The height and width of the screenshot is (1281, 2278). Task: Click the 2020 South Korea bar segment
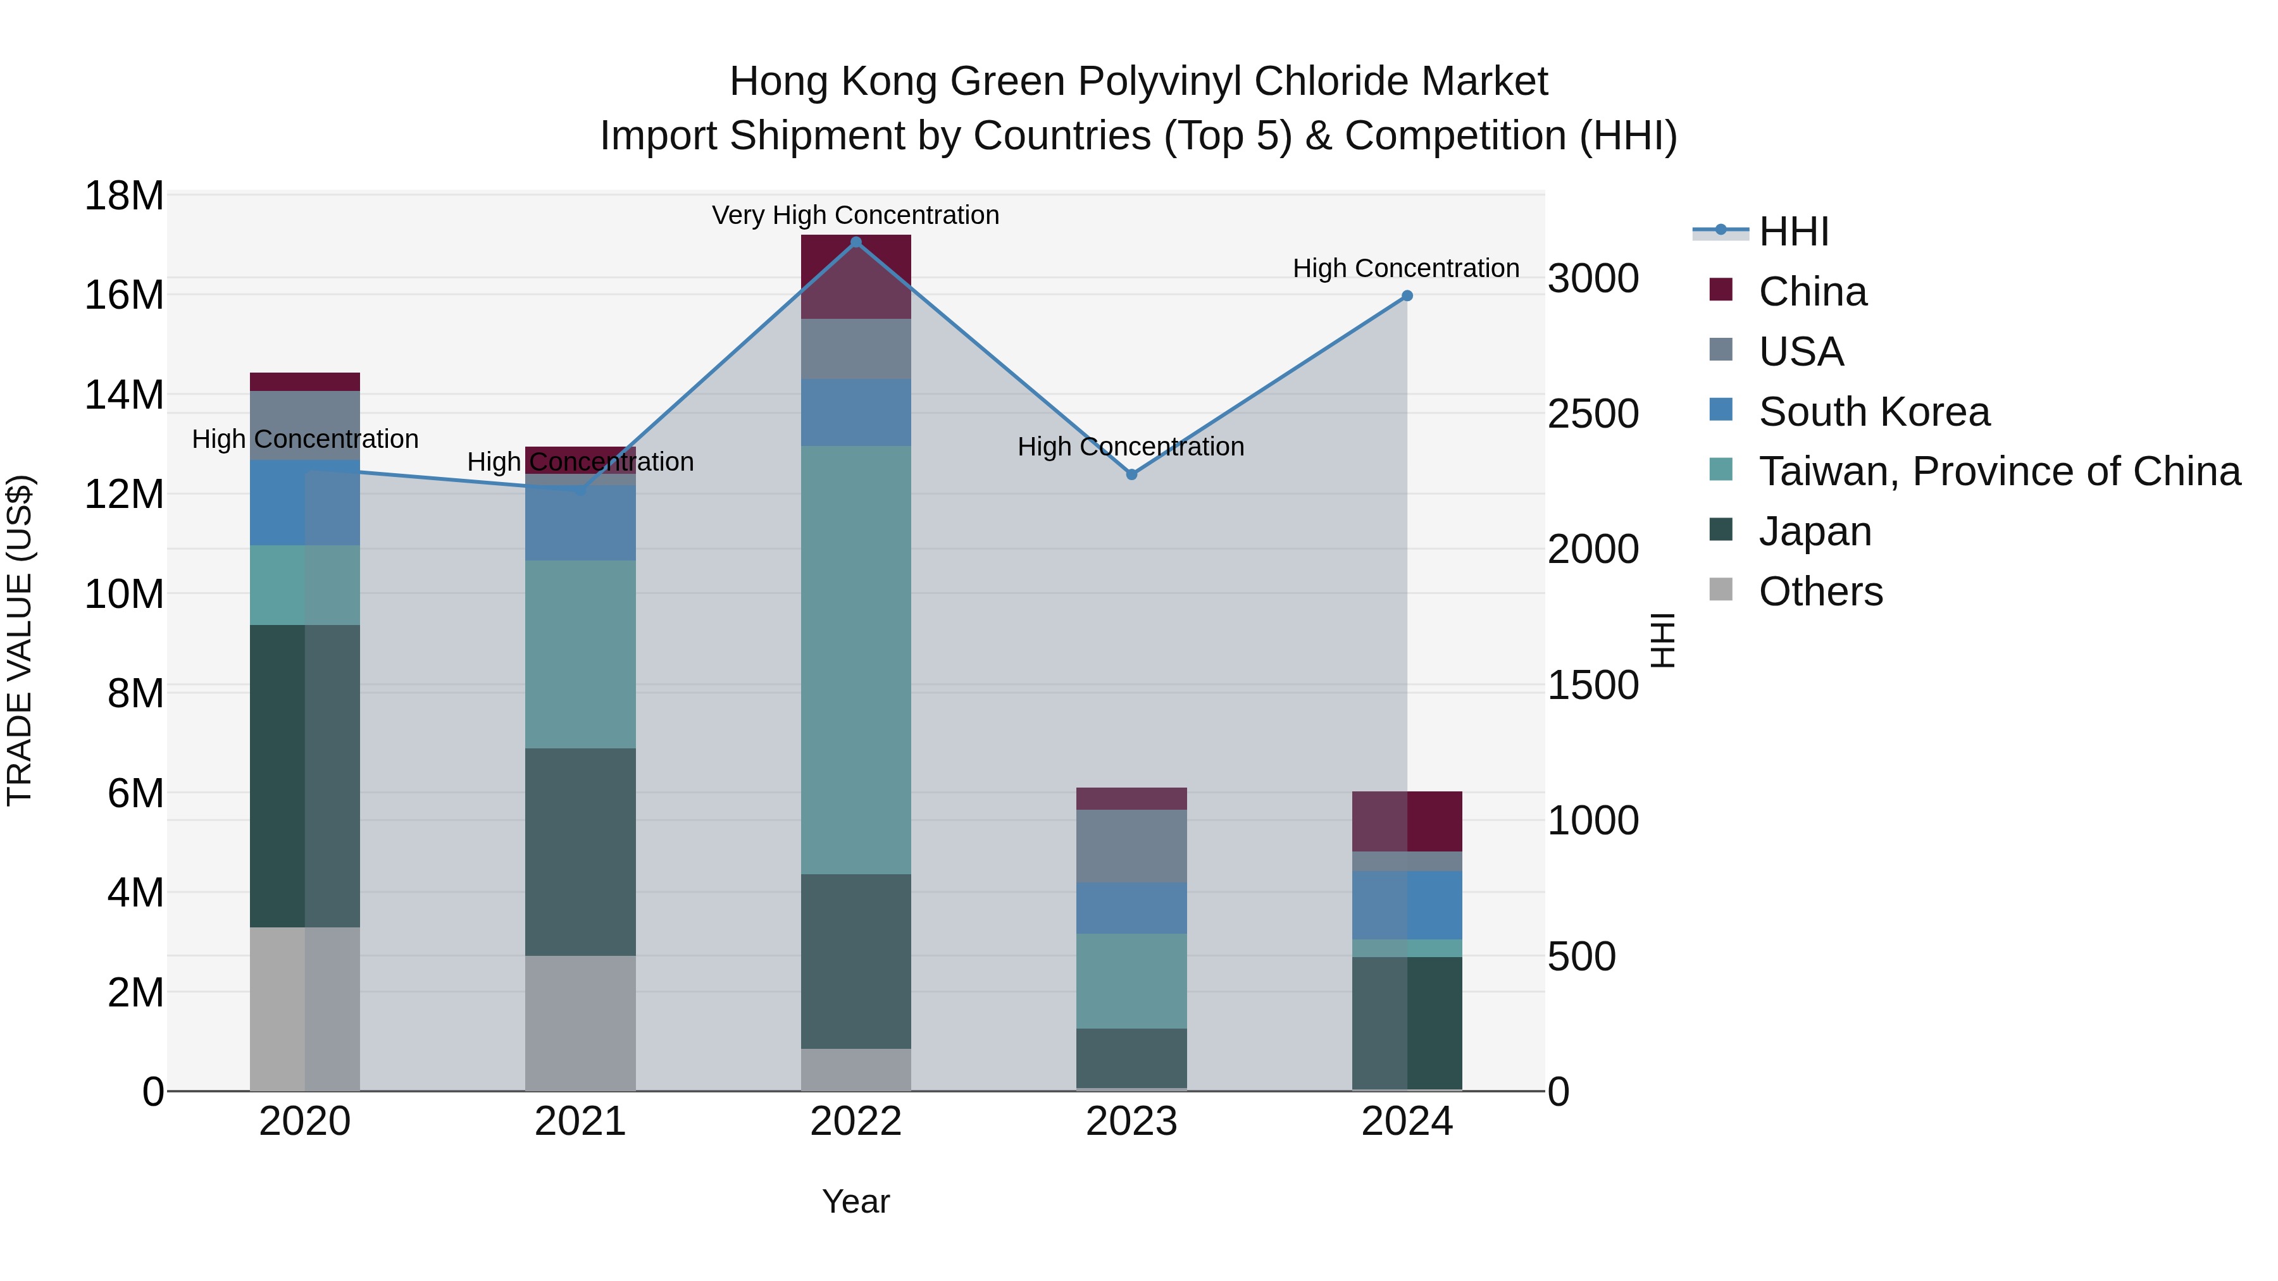pyautogui.click(x=305, y=503)
